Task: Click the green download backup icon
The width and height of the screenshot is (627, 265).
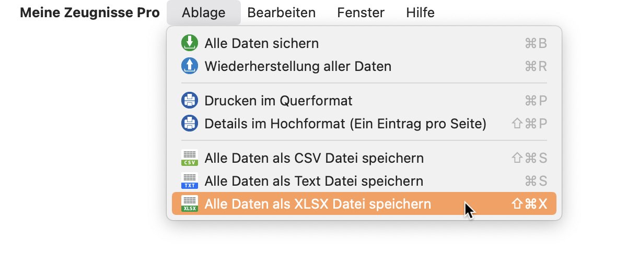Action: click(189, 43)
